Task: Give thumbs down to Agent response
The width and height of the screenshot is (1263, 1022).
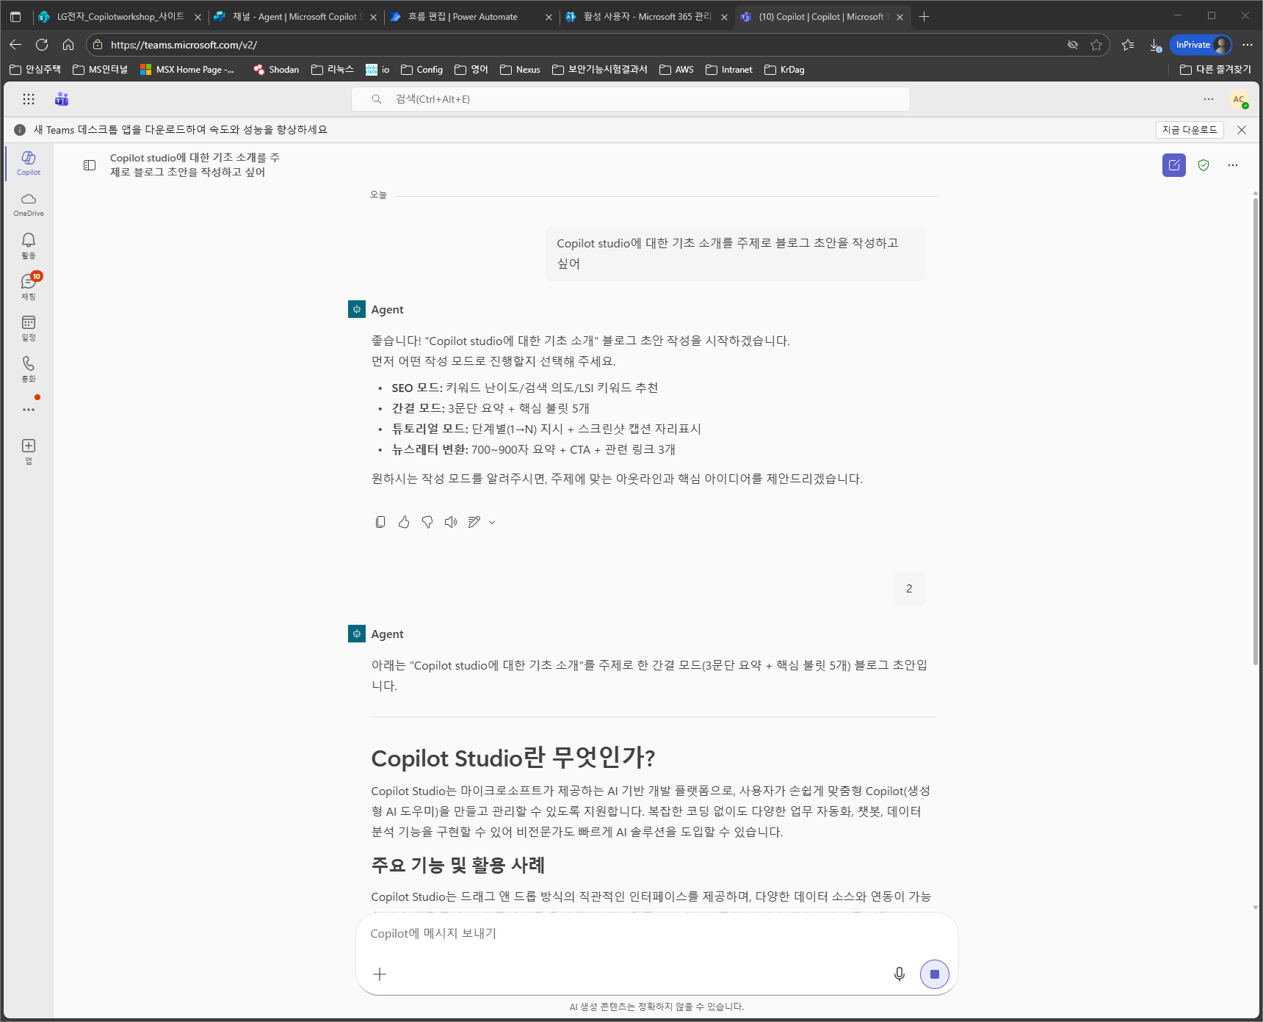Action: tap(427, 522)
